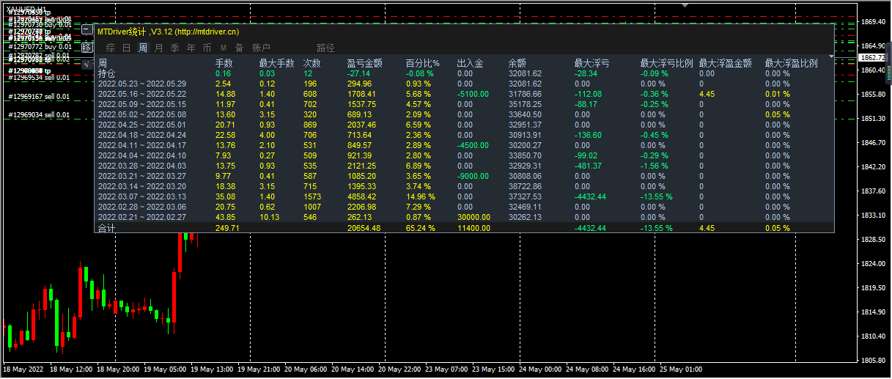
Task: Click the 18 May 2022 time axis label
Action: [x=24, y=369]
